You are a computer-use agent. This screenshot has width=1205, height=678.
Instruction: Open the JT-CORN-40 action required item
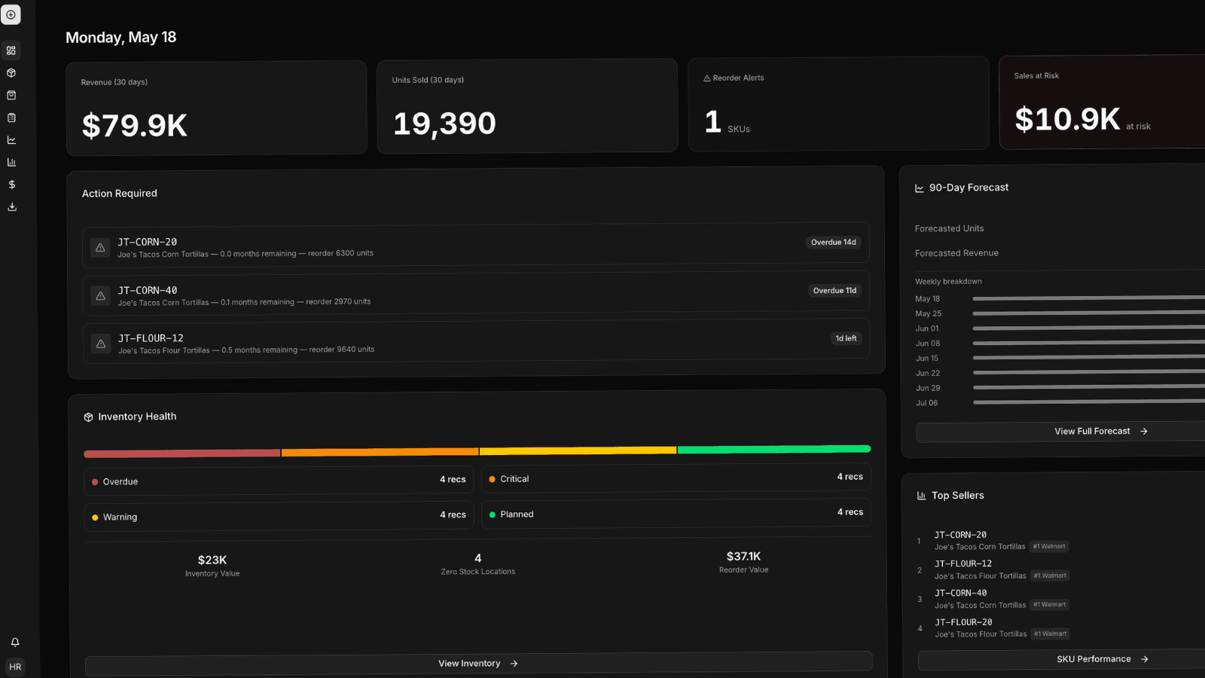pos(476,293)
